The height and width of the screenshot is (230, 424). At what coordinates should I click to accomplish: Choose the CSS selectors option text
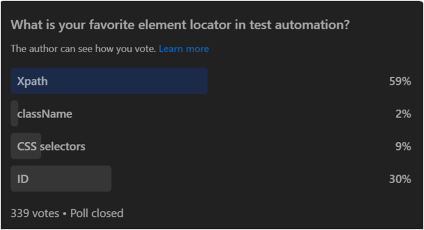(51, 146)
